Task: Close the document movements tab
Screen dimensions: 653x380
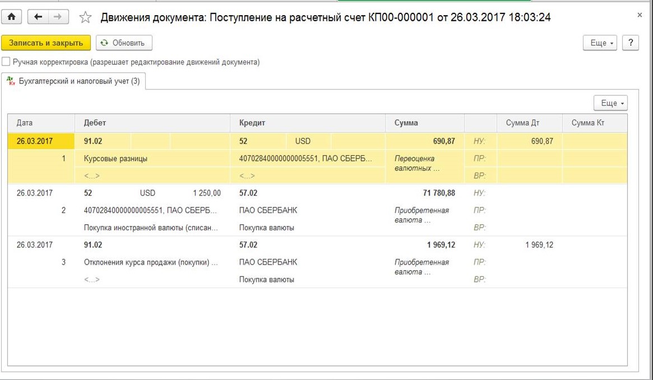Action: click(640, 15)
